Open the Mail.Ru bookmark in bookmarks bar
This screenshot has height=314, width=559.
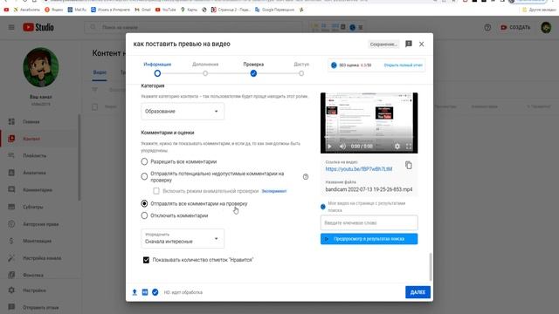coord(77,10)
